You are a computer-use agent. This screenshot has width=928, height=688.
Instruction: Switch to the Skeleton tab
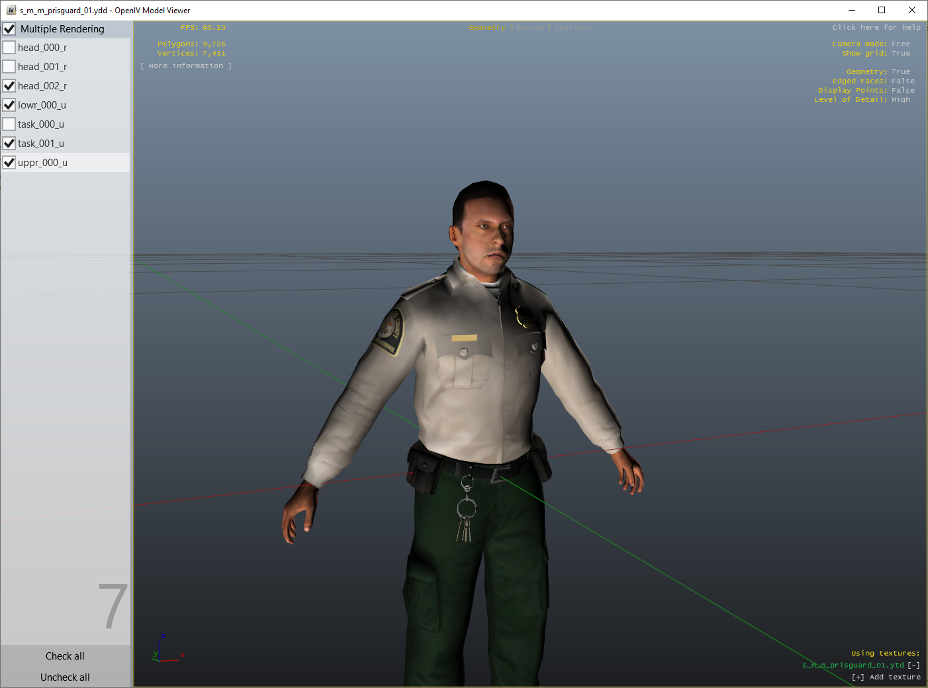pos(573,28)
